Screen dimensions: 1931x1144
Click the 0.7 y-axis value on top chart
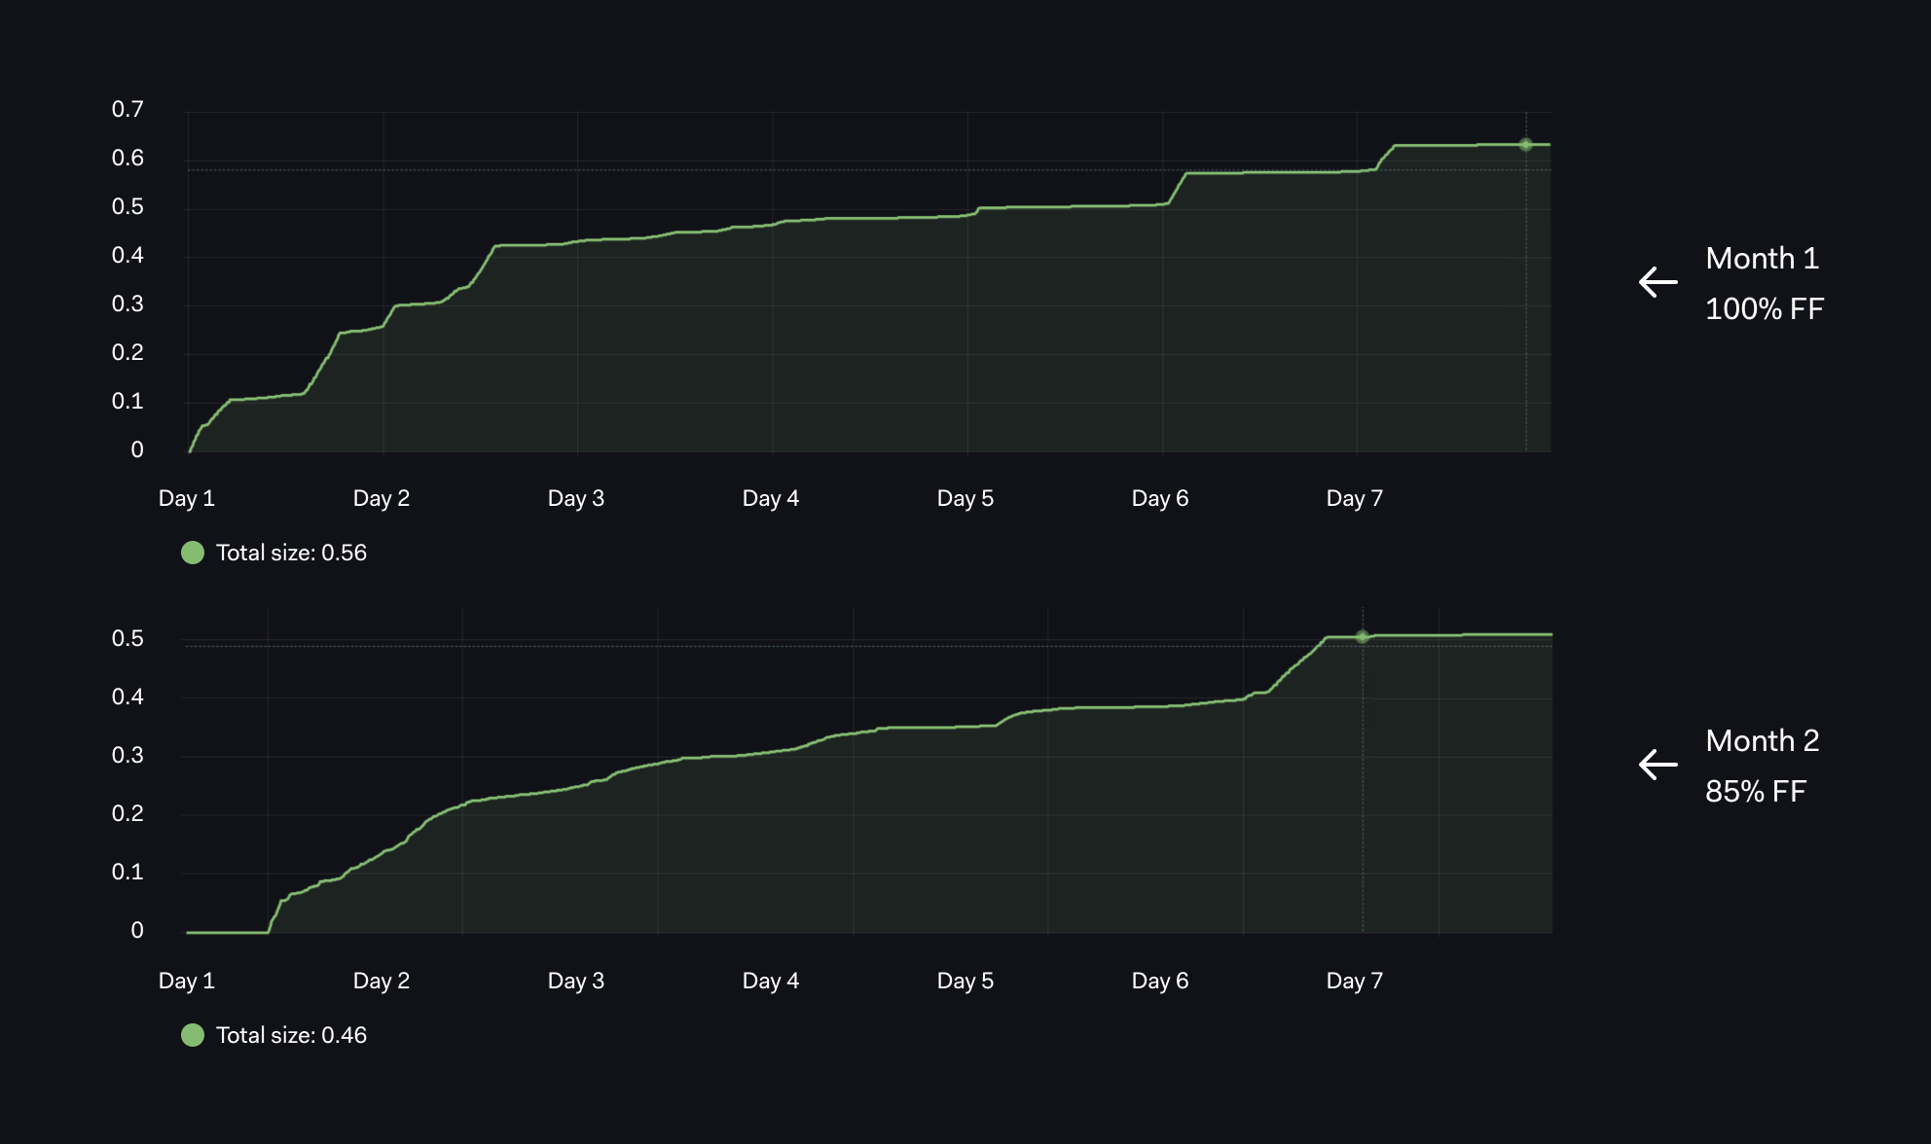pyautogui.click(x=128, y=109)
